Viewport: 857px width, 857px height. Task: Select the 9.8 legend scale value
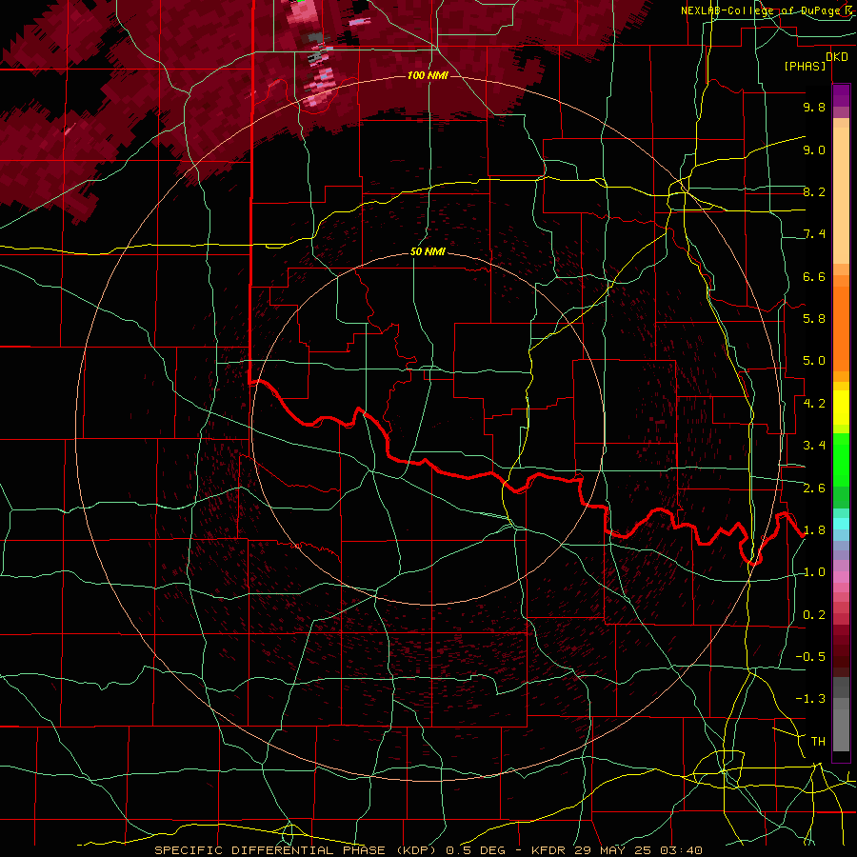click(x=814, y=107)
